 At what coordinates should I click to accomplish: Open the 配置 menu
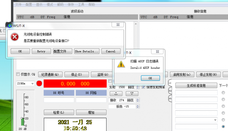pyautogui.click(x=28, y=5)
